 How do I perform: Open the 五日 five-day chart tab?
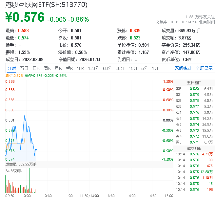click(24, 68)
